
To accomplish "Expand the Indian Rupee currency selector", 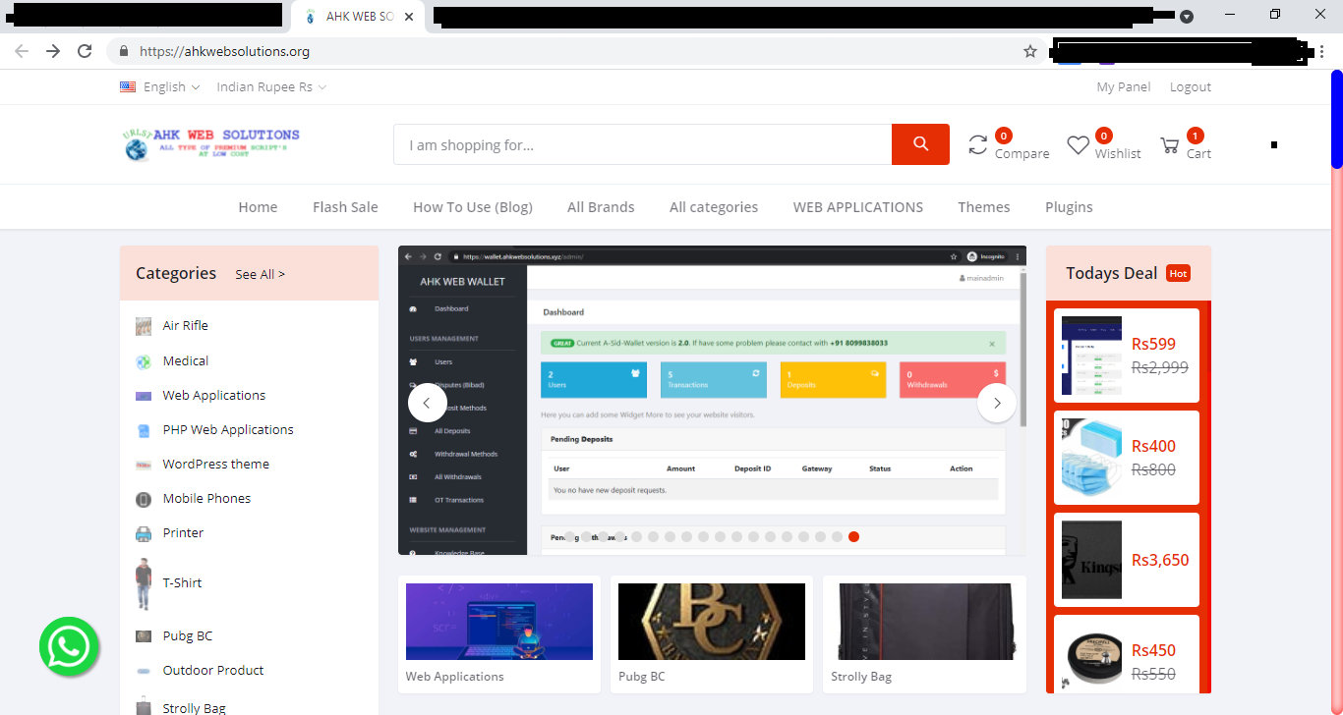I will 270,86.
